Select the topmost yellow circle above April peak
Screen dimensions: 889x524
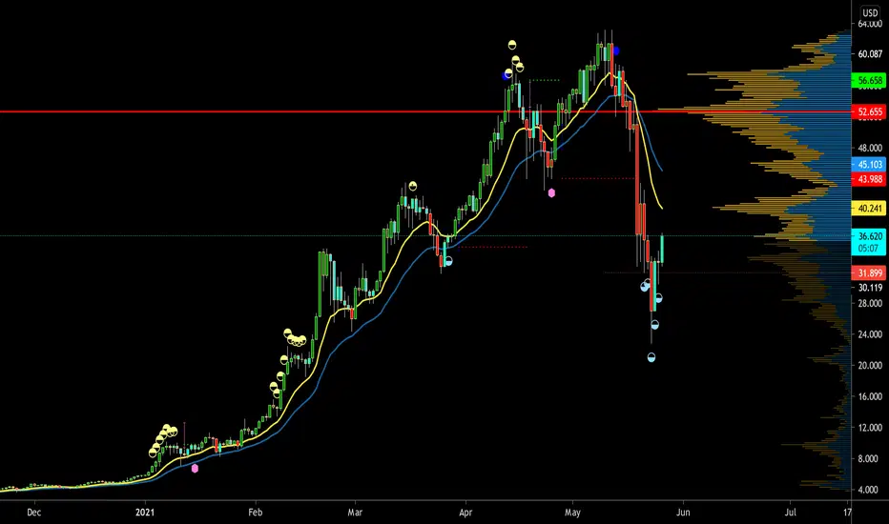[x=512, y=45]
